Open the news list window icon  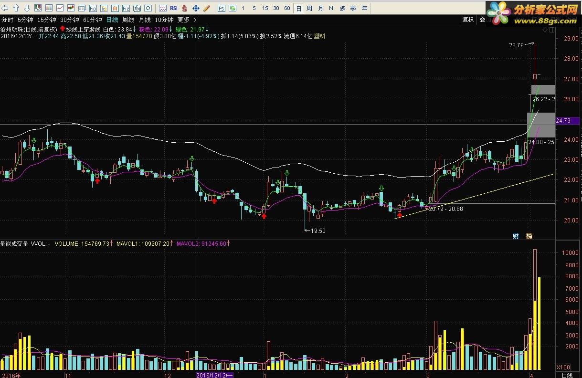82,8
